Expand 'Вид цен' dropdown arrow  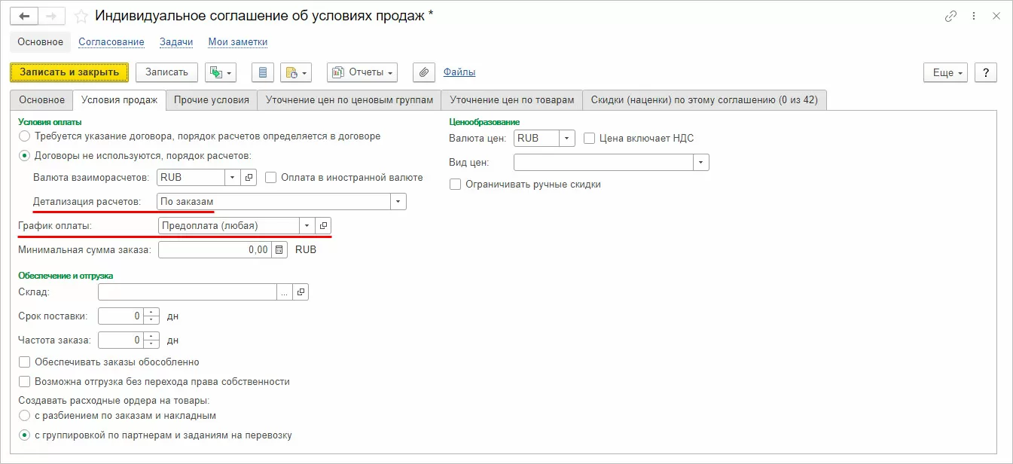coord(701,163)
